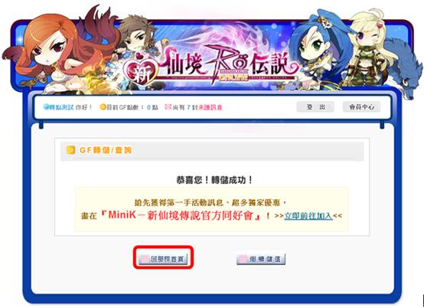Follow the 立即前往加入 link

(x=308, y=216)
